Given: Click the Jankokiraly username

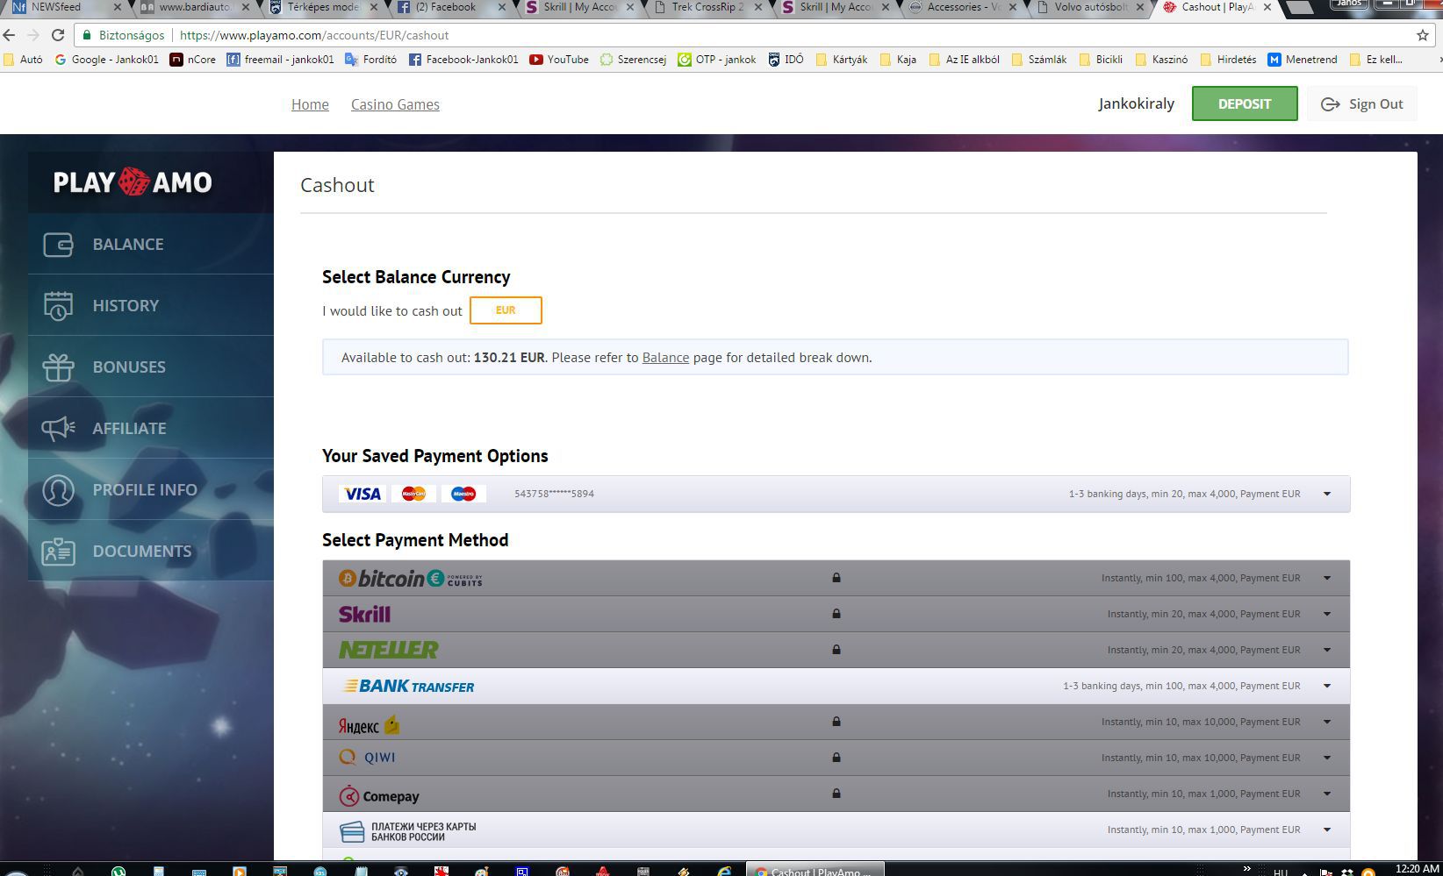Looking at the screenshot, I should coord(1136,103).
